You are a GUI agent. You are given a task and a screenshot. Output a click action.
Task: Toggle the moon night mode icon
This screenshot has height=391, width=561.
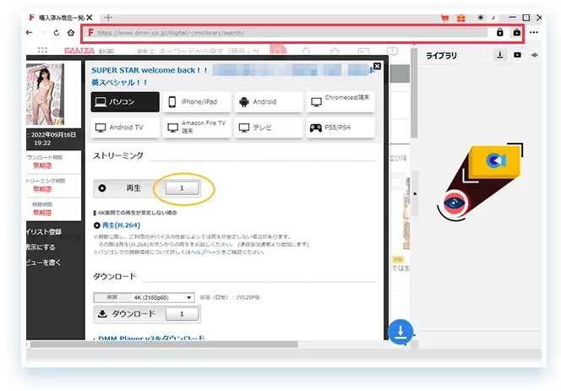tap(493, 17)
